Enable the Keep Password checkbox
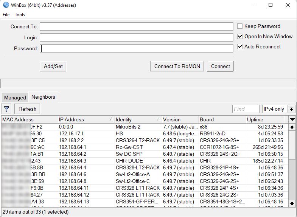297x217 pixels. tap(240, 26)
